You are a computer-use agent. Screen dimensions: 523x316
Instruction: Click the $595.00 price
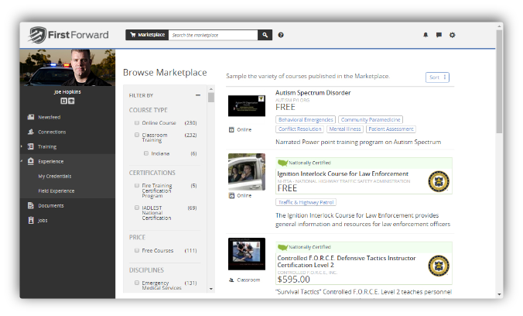[293, 280]
